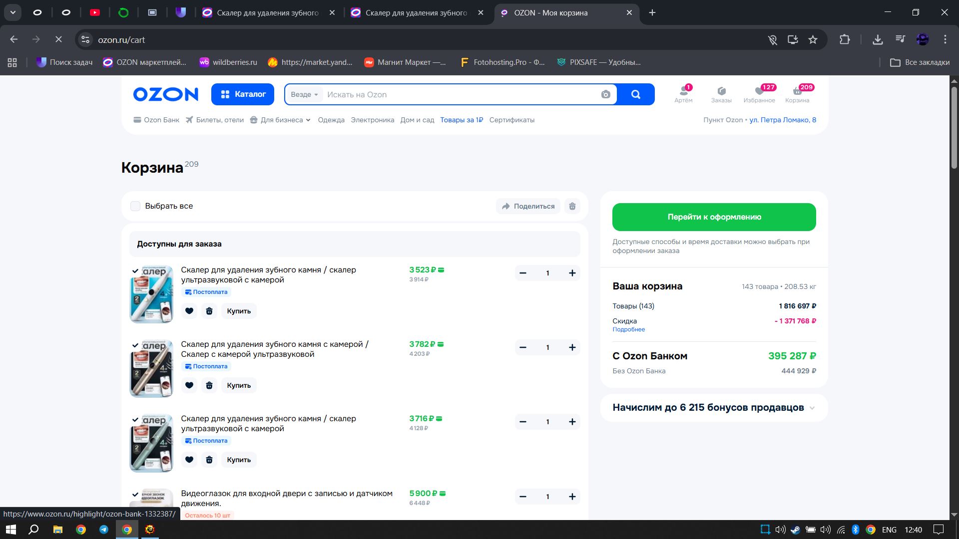Open the Электроника category link

[x=372, y=120]
